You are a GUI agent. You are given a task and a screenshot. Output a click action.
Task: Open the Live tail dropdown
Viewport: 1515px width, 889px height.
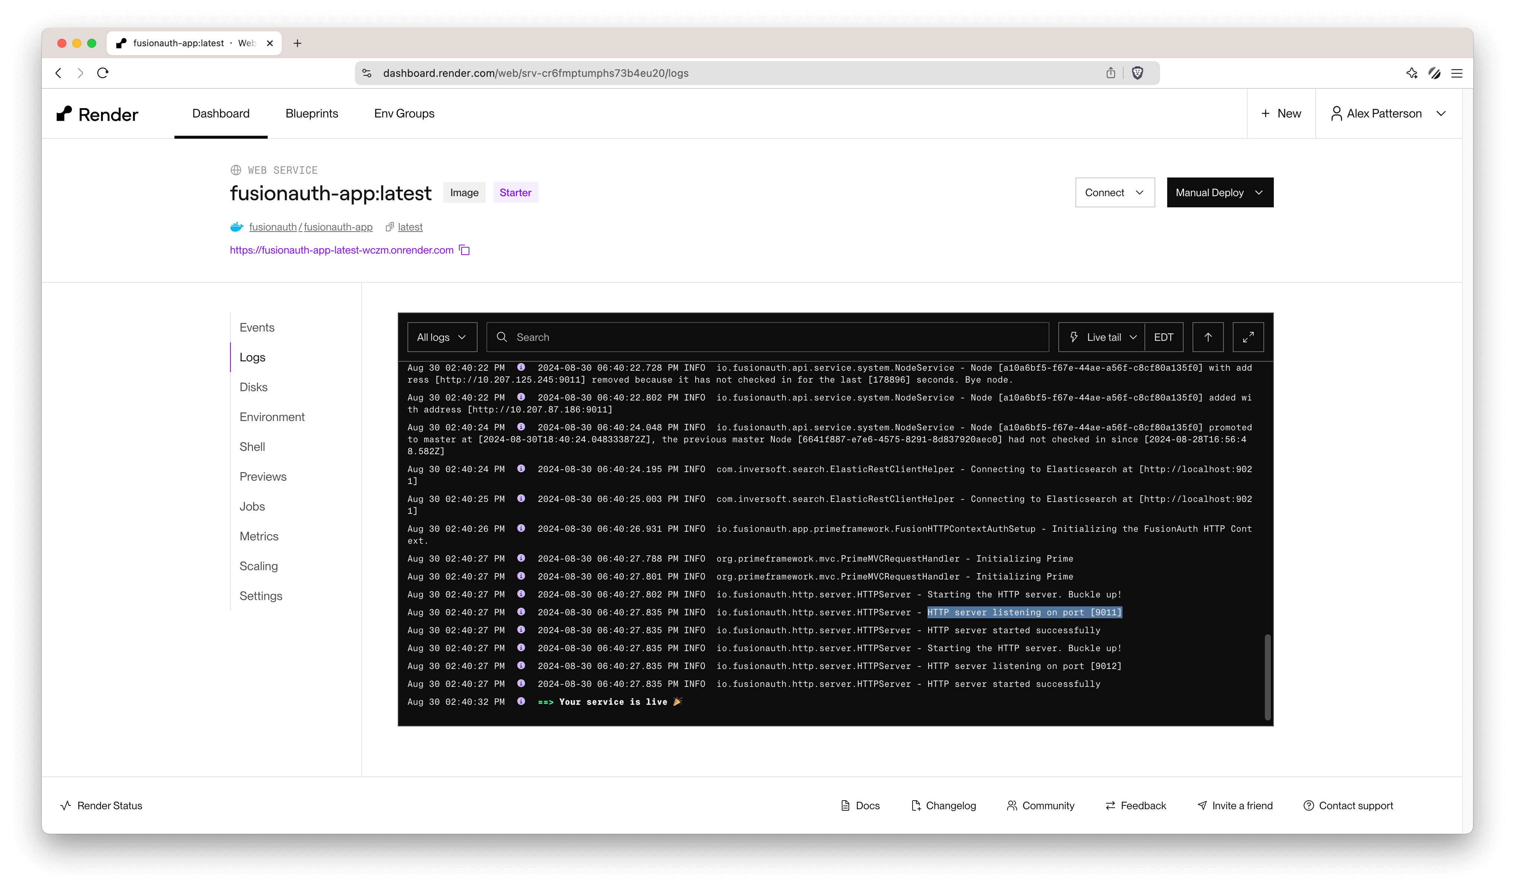[1102, 337]
